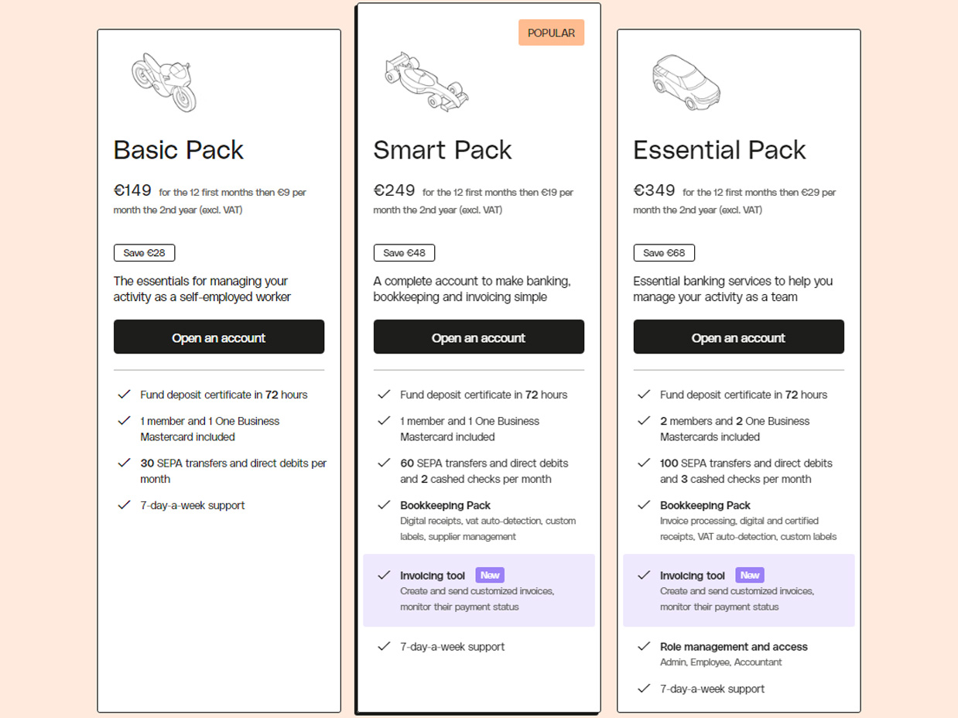Click the Save €48 tag
Viewport: 958px width, 718px height.
[405, 253]
